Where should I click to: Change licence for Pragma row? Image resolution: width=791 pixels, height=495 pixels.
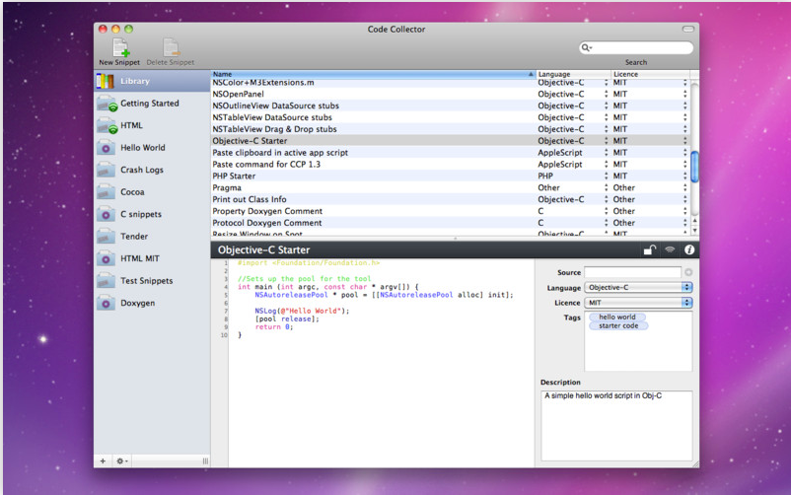click(x=685, y=187)
